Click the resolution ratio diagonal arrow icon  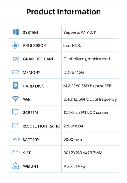point(16,126)
